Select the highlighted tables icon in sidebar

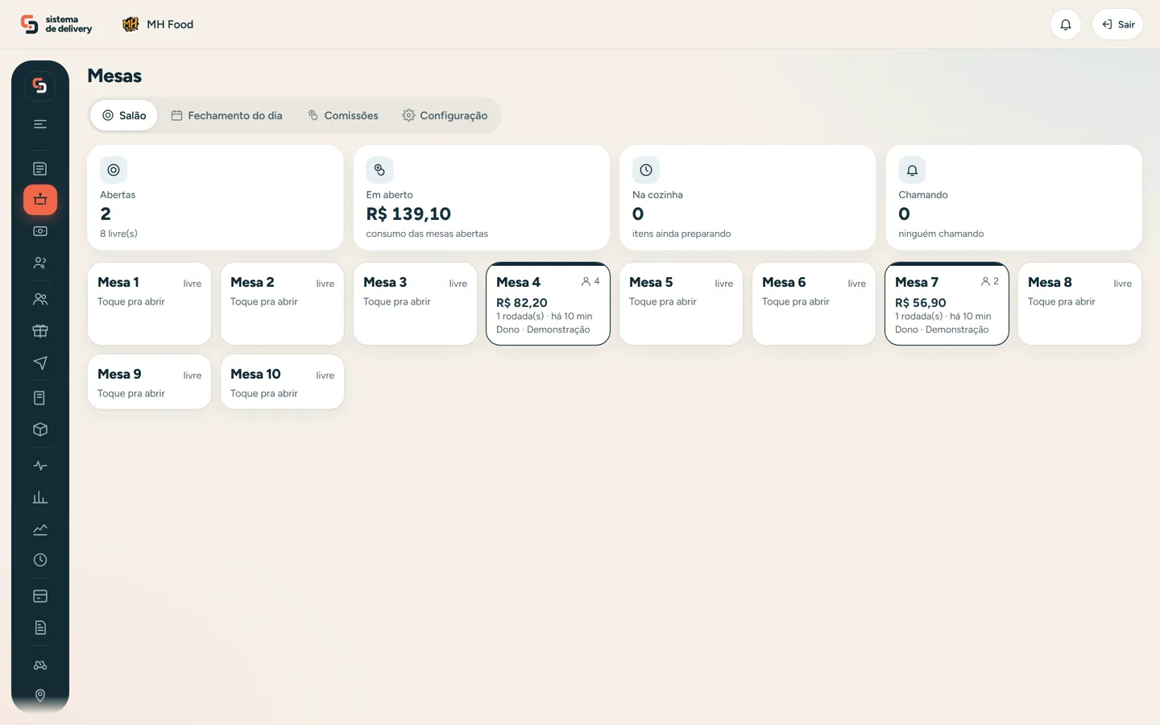(x=40, y=200)
